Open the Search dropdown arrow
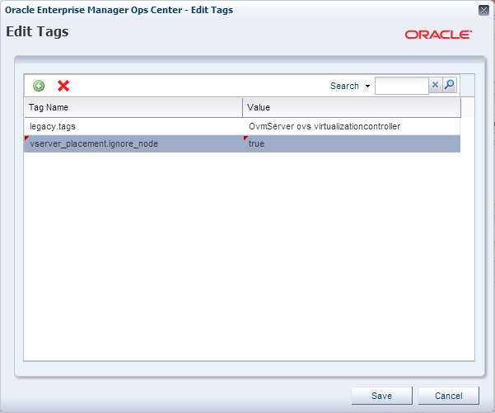The image size is (495, 413). click(x=368, y=86)
